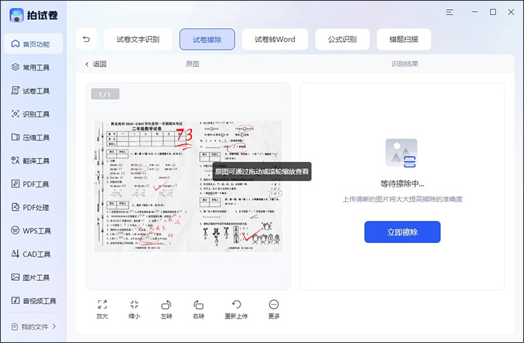This screenshot has width=524, height=343.
Task: Open the hamburger menu in the title bar
Action: click(449, 13)
